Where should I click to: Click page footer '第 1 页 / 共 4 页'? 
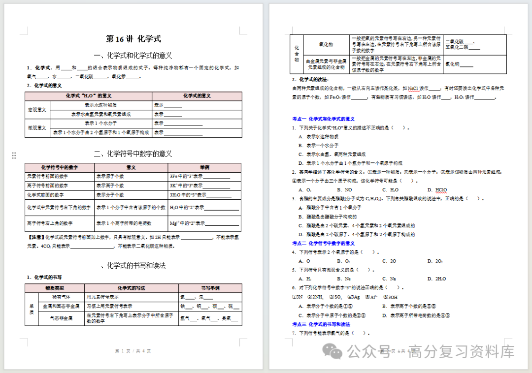tap(133, 351)
